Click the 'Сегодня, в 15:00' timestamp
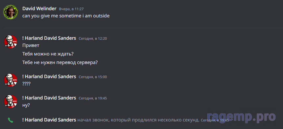283x129 pixels. [93, 77]
